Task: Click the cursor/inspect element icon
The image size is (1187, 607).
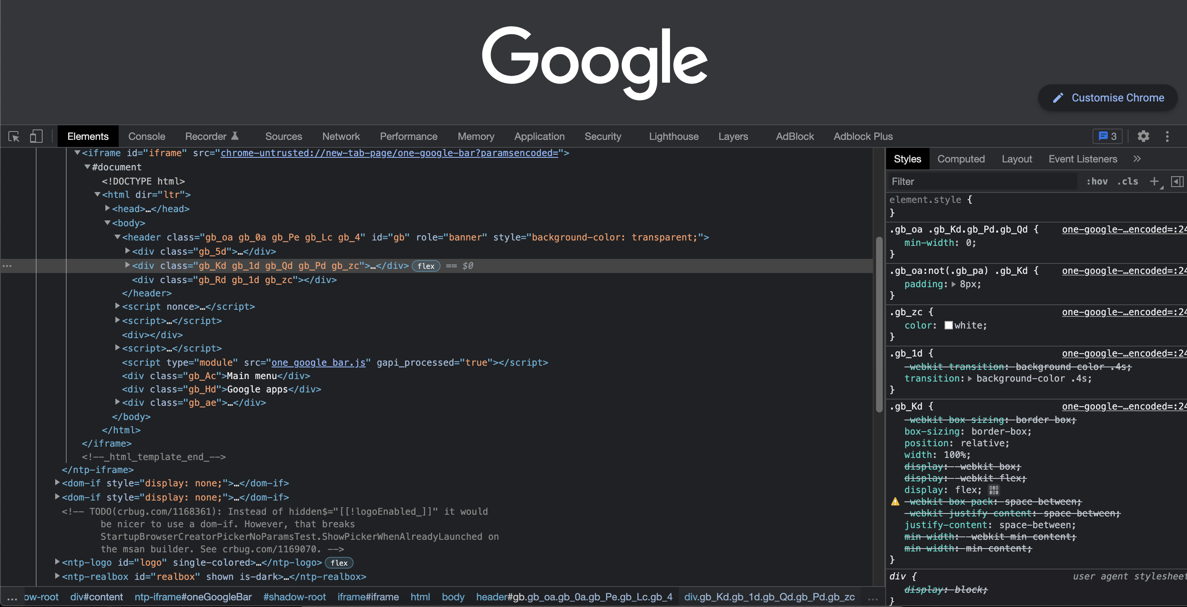Action: [13, 136]
